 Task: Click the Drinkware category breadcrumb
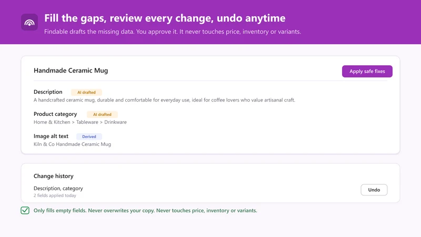115,122
